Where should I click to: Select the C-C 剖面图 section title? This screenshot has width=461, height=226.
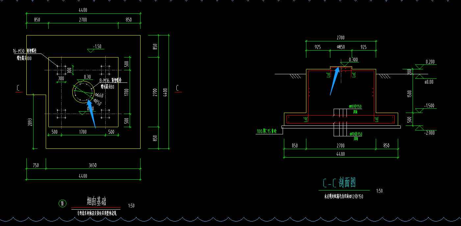[339, 182]
